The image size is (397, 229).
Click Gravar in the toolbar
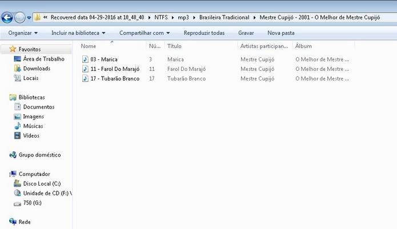click(246, 33)
